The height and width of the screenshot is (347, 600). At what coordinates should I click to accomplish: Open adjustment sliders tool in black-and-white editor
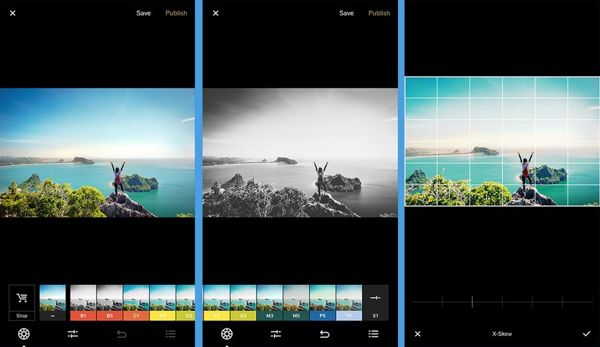click(276, 334)
